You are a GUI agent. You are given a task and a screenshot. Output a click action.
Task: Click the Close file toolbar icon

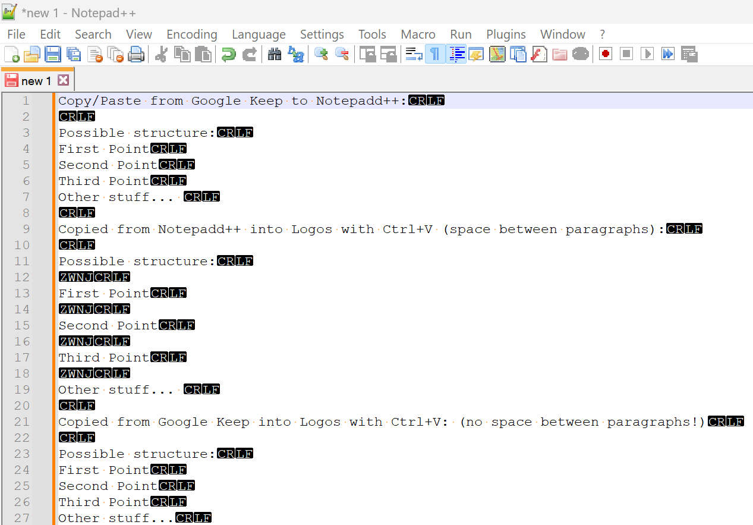95,55
